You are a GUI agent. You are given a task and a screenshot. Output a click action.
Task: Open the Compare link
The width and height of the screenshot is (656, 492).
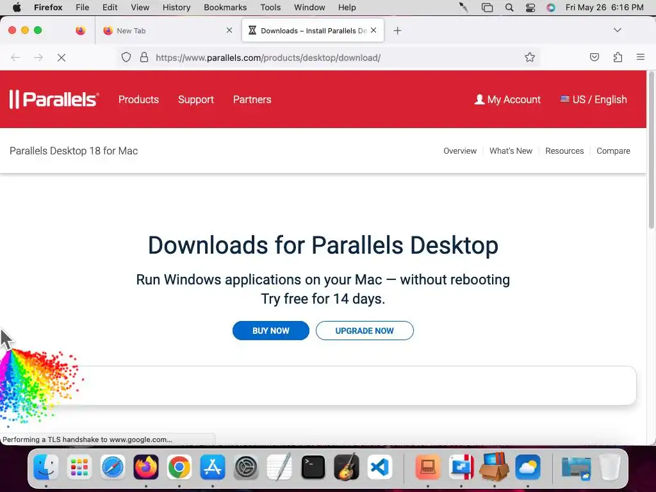(613, 151)
